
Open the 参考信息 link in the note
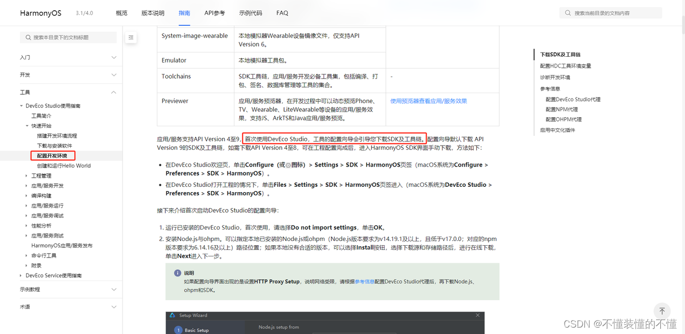coord(364,282)
